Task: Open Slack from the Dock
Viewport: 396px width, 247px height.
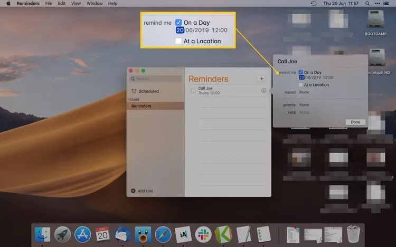Action: pyautogui.click(x=203, y=234)
